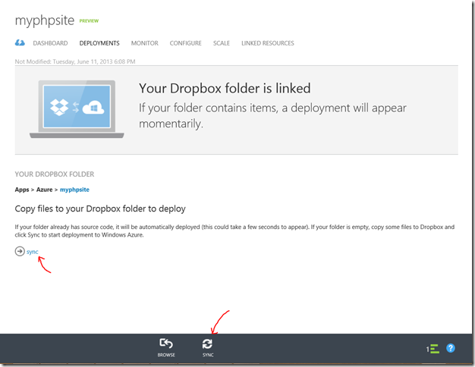475x367 pixels.
Task: Open the myphpsite Dropbox folder link
Action: pos(74,190)
